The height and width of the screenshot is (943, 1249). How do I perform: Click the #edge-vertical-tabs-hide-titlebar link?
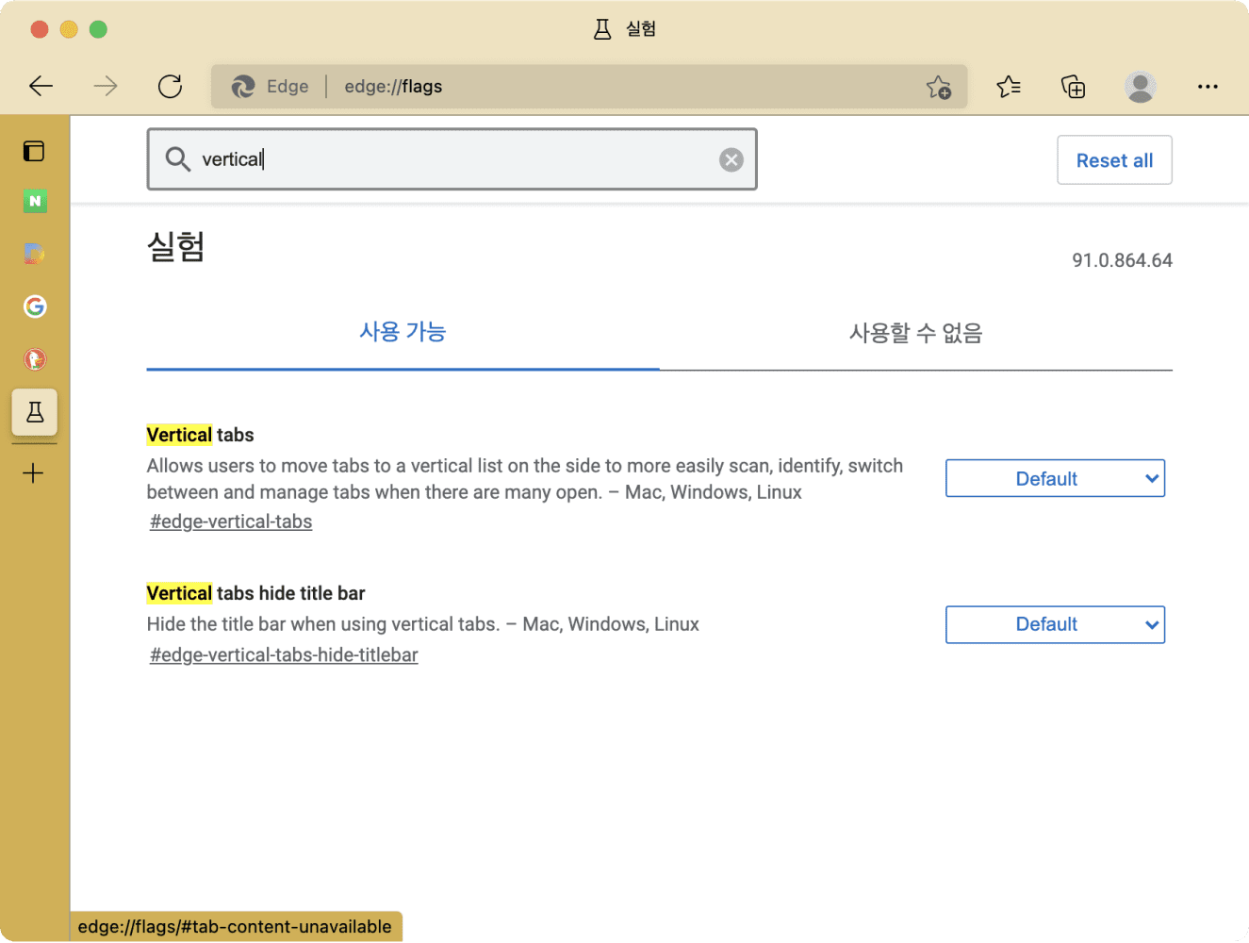tap(284, 654)
